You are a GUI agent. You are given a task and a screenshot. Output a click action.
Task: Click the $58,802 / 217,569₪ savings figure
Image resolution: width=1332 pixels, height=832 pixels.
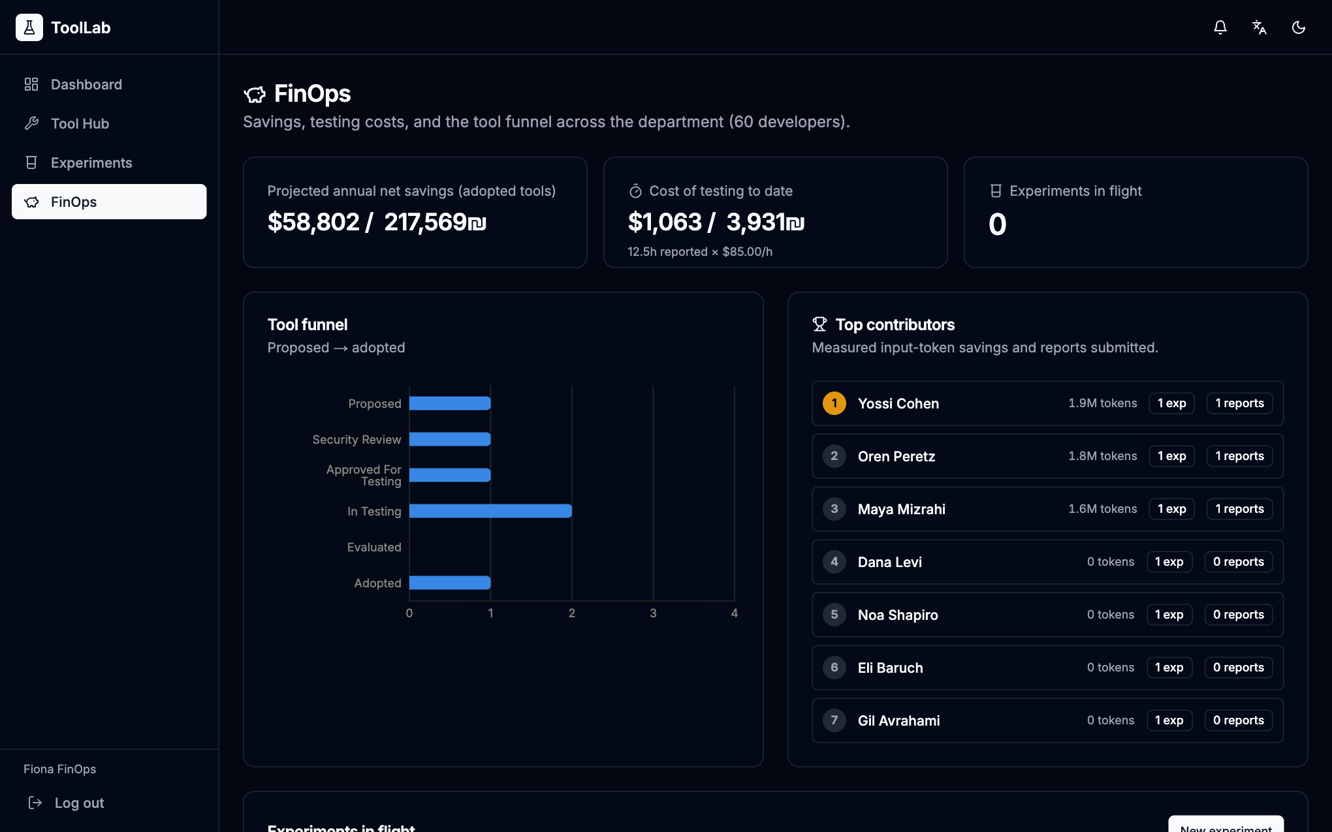[x=377, y=222]
